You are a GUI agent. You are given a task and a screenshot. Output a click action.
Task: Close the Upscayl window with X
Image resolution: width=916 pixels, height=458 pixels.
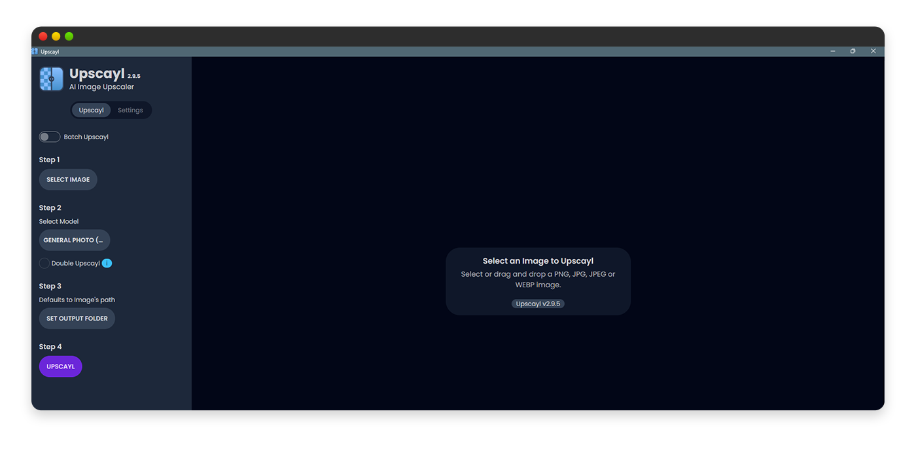(x=873, y=51)
